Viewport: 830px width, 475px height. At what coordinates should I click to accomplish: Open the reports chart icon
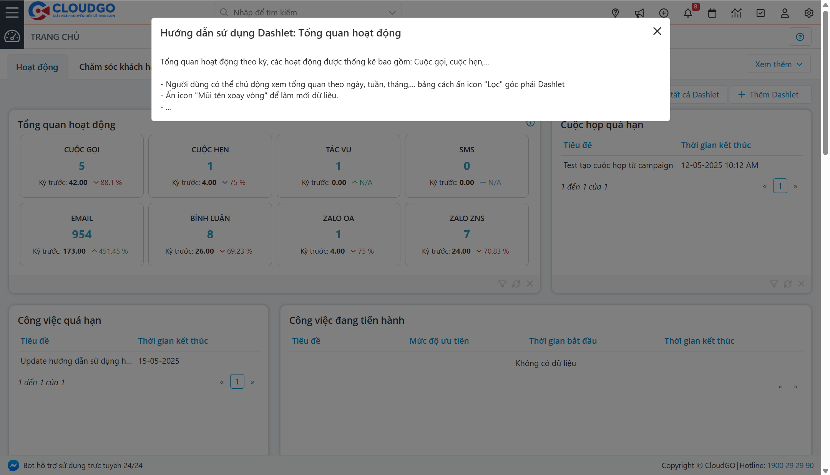tap(737, 13)
